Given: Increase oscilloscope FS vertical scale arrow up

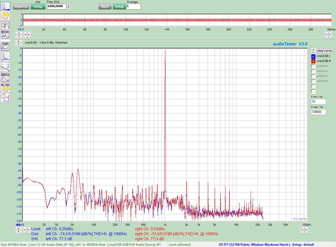Looking at the screenshot, I should coord(19,33).
